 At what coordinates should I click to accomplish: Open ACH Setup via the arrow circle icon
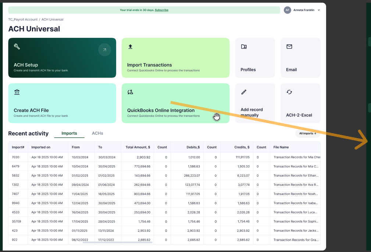click(104, 50)
